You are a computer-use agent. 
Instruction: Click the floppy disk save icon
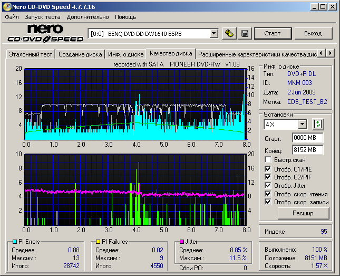point(245,33)
